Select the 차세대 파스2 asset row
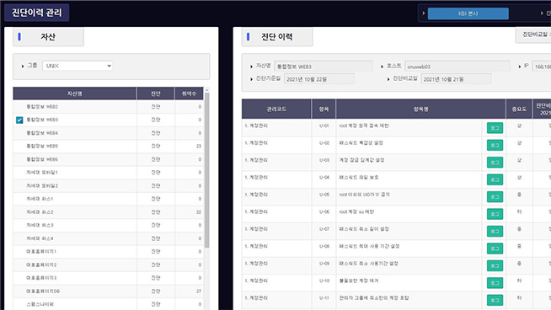Image resolution: width=551 pixels, height=310 pixels. [108, 212]
